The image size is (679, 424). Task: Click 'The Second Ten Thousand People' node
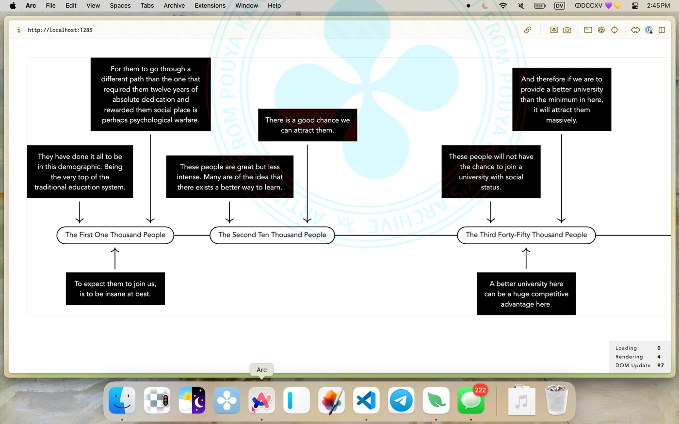[272, 235]
